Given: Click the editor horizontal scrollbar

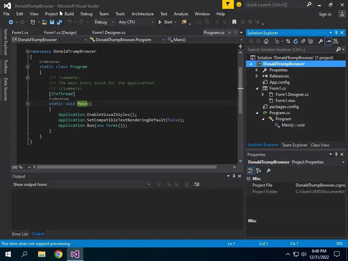Looking at the screenshot, I should [x=127, y=167].
